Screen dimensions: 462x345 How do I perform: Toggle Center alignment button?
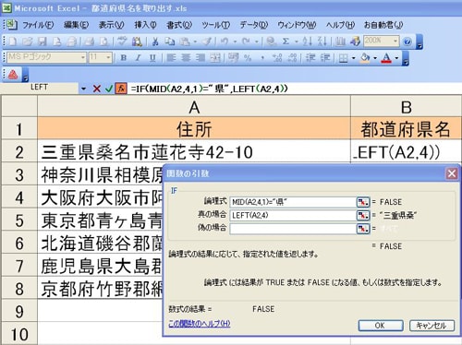tap(186, 57)
